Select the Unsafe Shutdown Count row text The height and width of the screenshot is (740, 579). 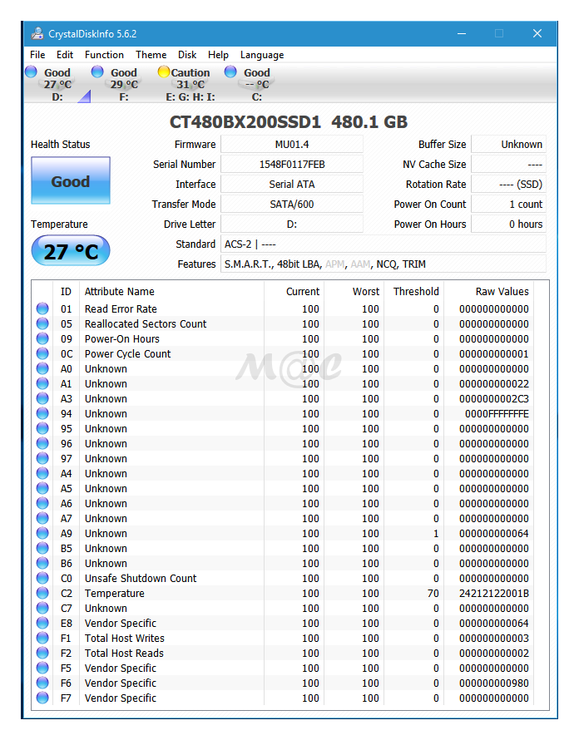tap(141, 578)
